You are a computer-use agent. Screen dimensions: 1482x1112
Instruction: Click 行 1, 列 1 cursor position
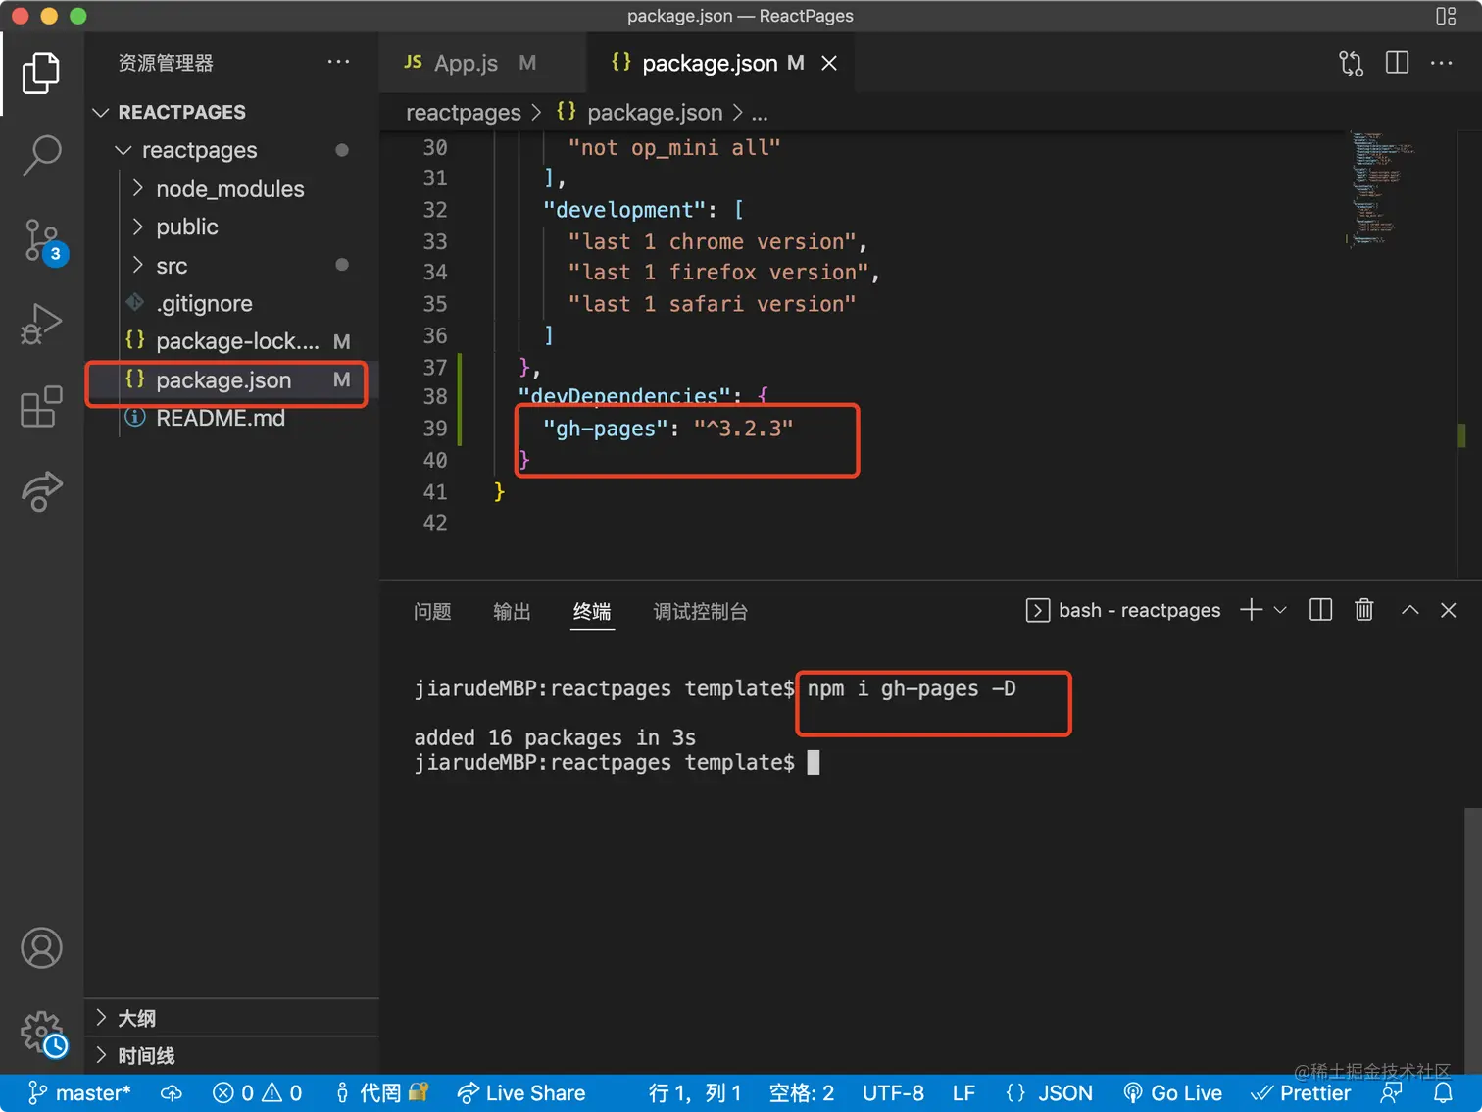coord(695,1092)
